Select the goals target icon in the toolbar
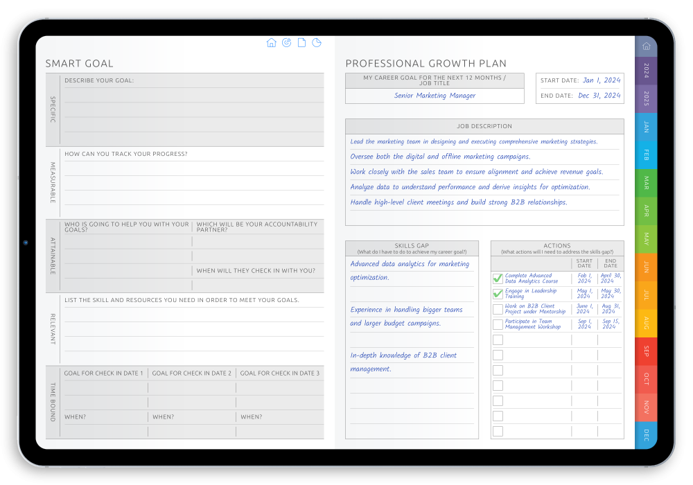The height and width of the screenshot is (485, 693). 287,42
